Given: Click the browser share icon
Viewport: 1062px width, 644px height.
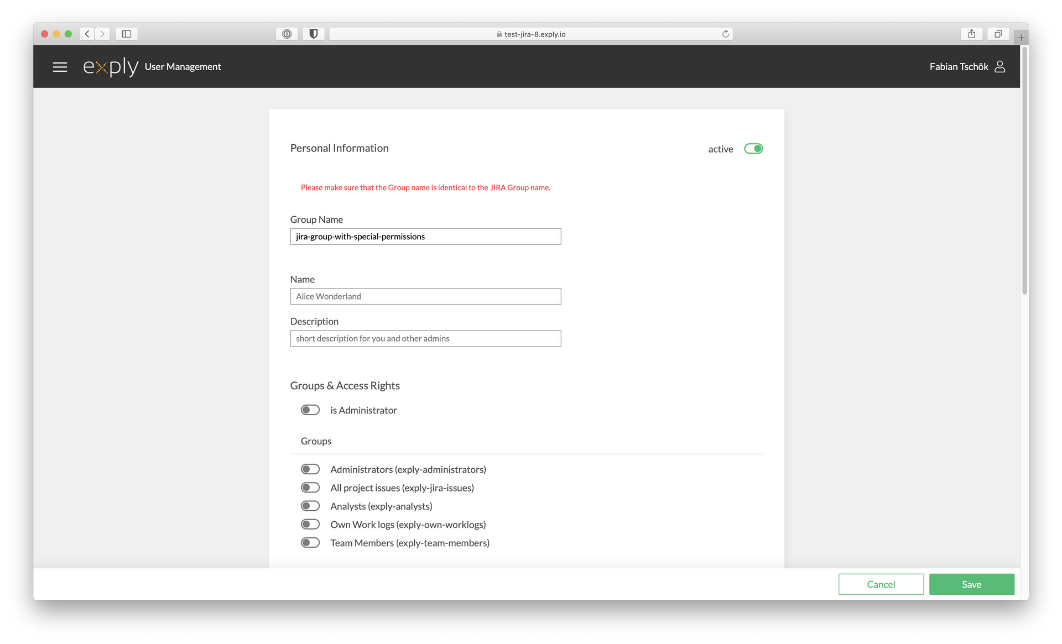Looking at the screenshot, I should (x=972, y=33).
